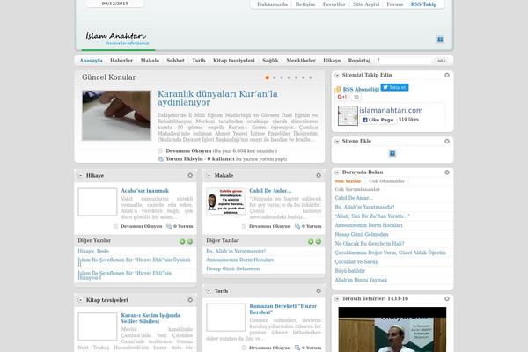Open the Menkıbeler menu item
Image resolution: width=528 pixels, height=352 pixels.
(301, 61)
